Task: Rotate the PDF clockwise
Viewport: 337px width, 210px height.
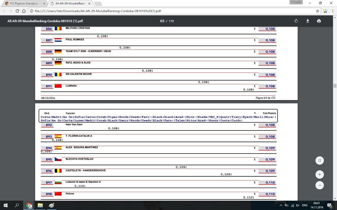Action: click(x=296, y=21)
